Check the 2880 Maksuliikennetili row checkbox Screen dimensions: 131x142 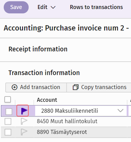click(x=9, y=111)
